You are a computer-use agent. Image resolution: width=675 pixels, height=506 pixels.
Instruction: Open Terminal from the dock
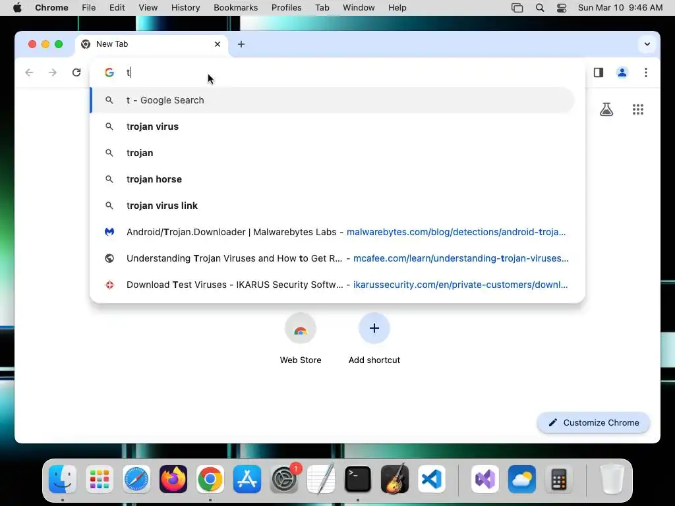358,479
